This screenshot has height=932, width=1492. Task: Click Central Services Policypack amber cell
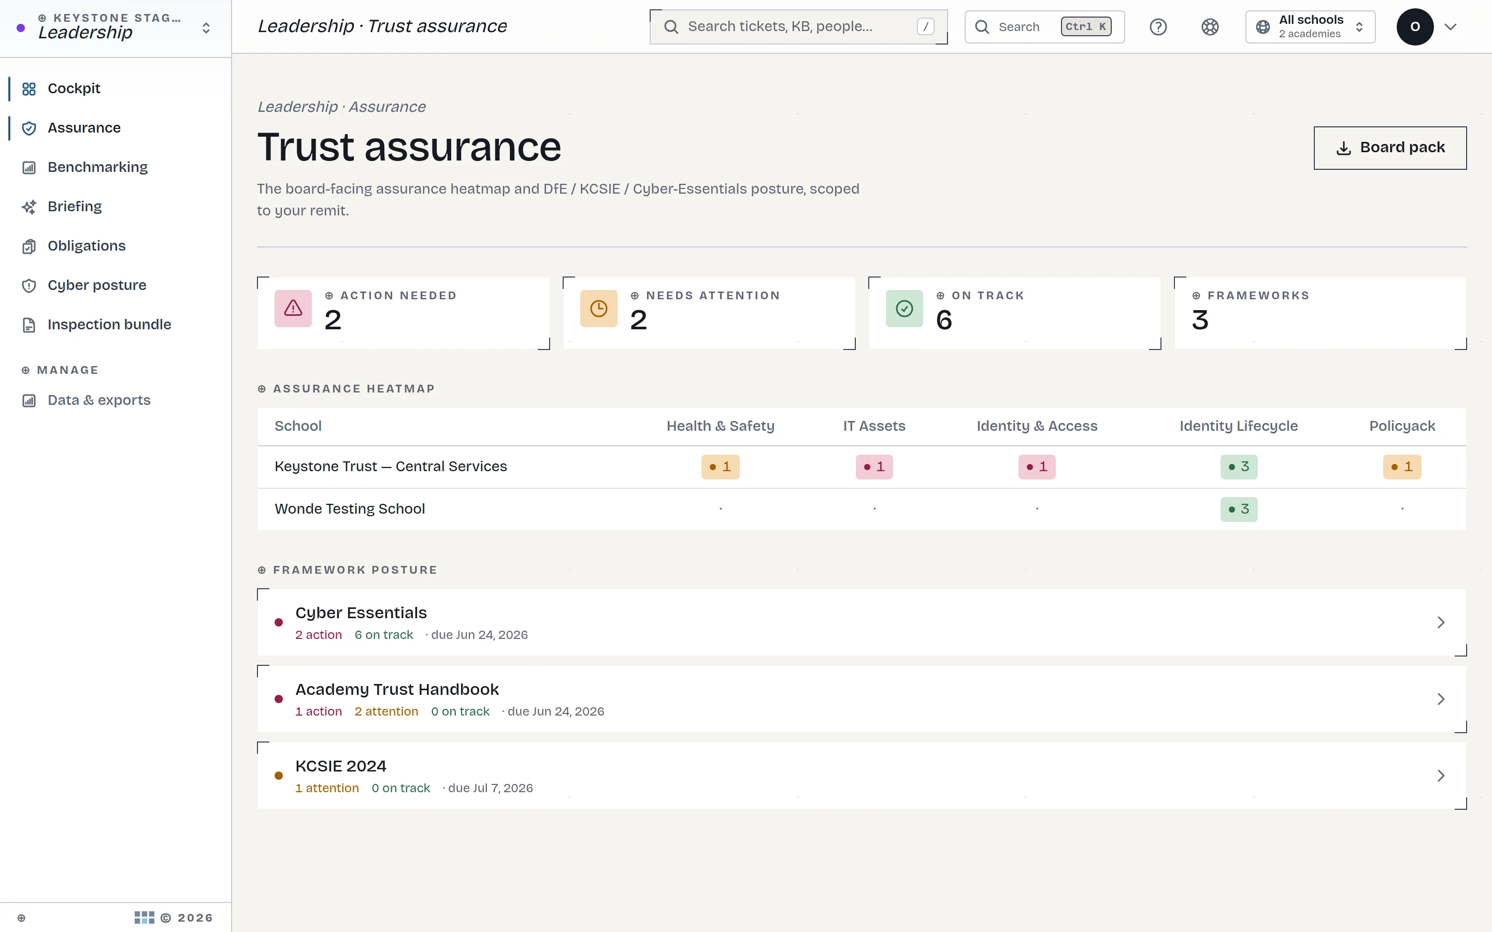pos(1402,467)
